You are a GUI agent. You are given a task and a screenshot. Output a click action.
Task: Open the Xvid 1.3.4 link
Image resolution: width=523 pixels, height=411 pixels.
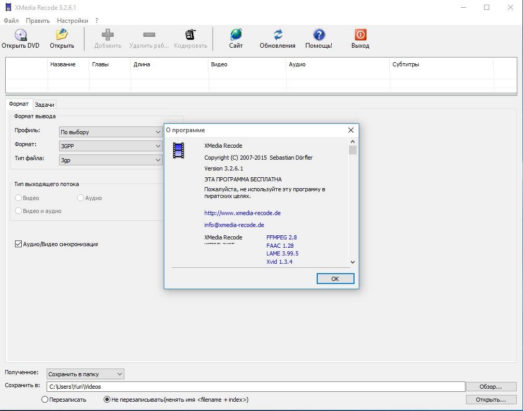[x=279, y=262]
